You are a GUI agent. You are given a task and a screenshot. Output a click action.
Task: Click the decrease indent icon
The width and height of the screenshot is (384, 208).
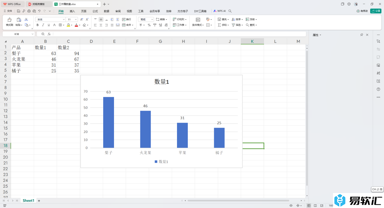pyautogui.click(x=112, y=19)
